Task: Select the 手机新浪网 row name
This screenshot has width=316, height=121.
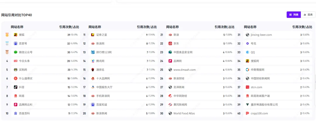Action: [103, 96]
